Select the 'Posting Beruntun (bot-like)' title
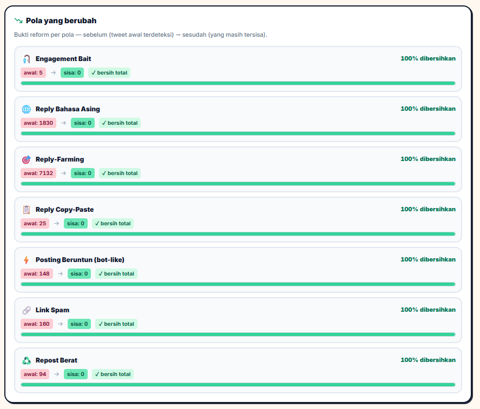The height and width of the screenshot is (409, 480). point(80,260)
